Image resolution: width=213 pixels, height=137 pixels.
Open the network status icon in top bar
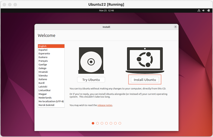[x=199, y=10]
